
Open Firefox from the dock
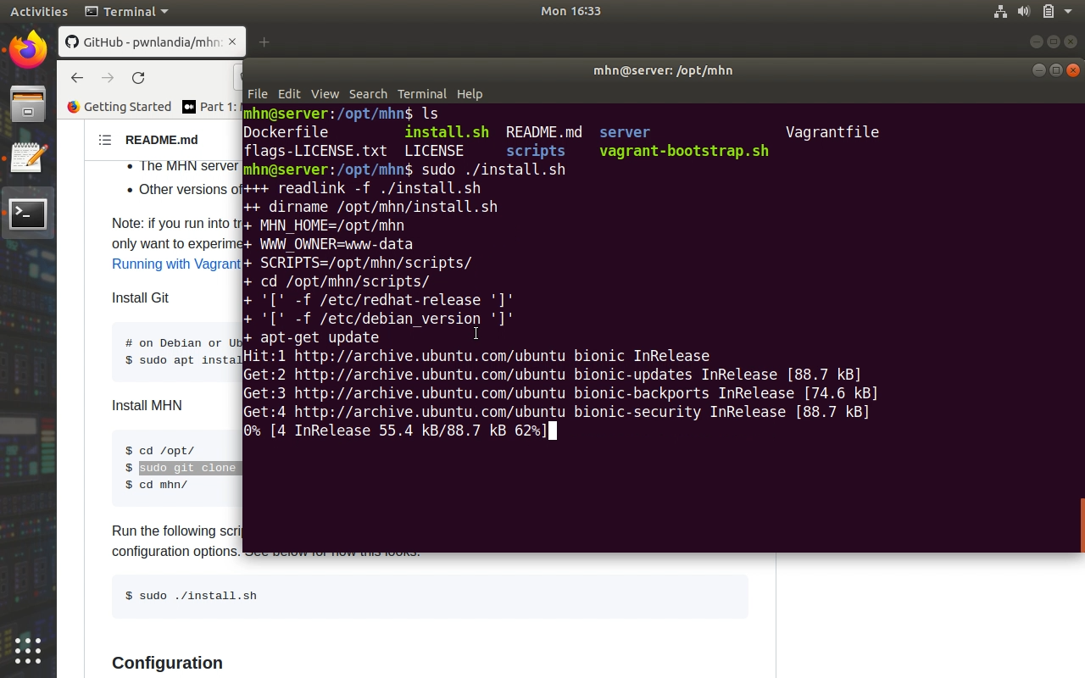(x=28, y=50)
